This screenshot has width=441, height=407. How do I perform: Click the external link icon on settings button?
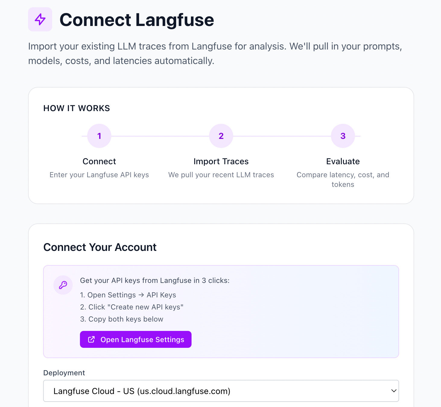coord(91,339)
